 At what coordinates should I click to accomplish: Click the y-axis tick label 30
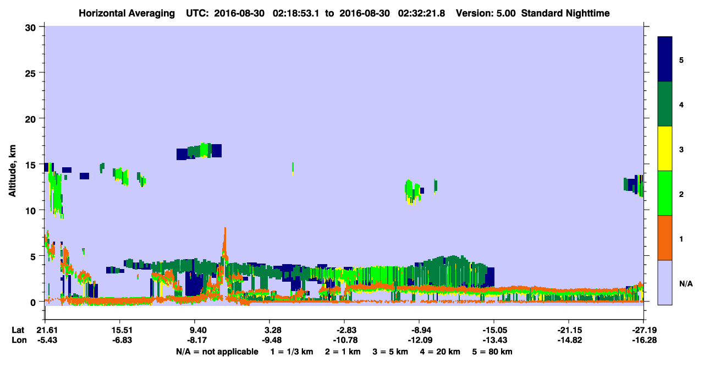point(32,28)
